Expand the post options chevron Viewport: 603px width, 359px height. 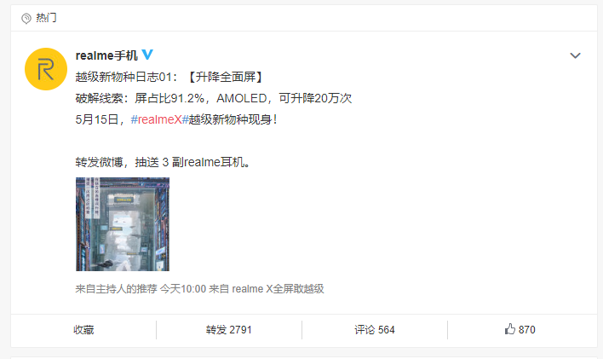575,55
